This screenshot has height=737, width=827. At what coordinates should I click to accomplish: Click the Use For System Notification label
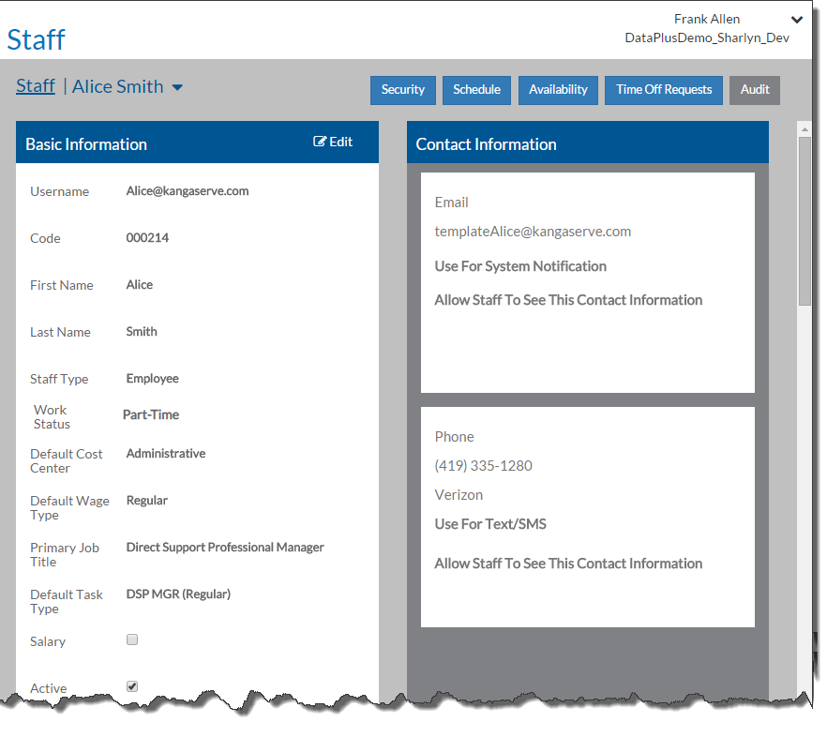[520, 266]
